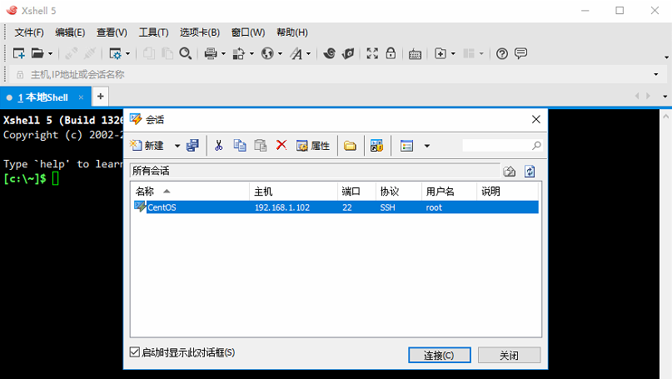Click the 所有会话 path field
This screenshot has width=672, height=379.
tap(315, 171)
